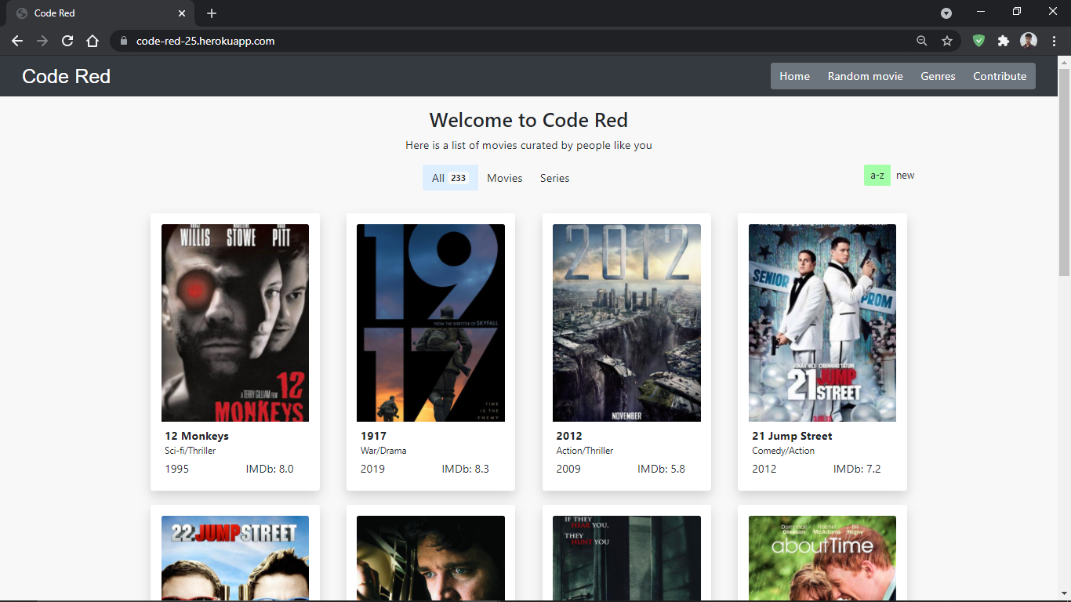This screenshot has width=1071, height=602.
Task: Click the 1917 title text
Action: (x=373, y=436)
